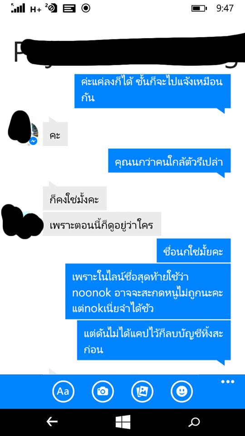Open the photo gallery icon
Screen dimensions: 245x436
[142, 391]
